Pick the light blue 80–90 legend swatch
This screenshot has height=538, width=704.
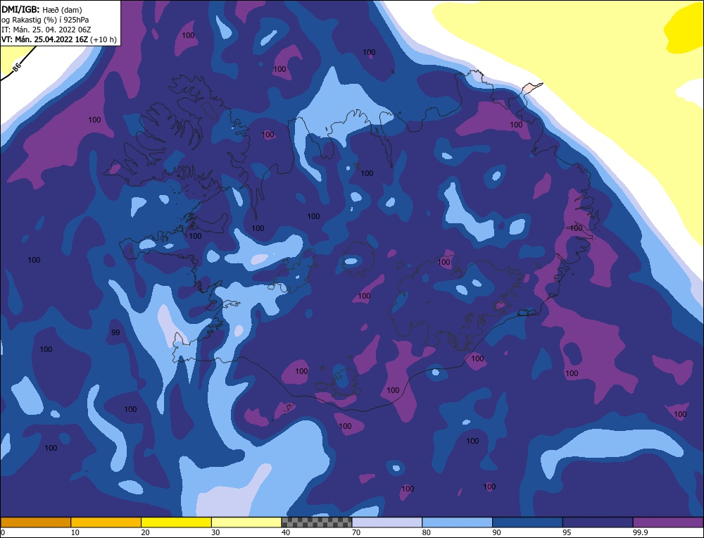pos(457,522)
